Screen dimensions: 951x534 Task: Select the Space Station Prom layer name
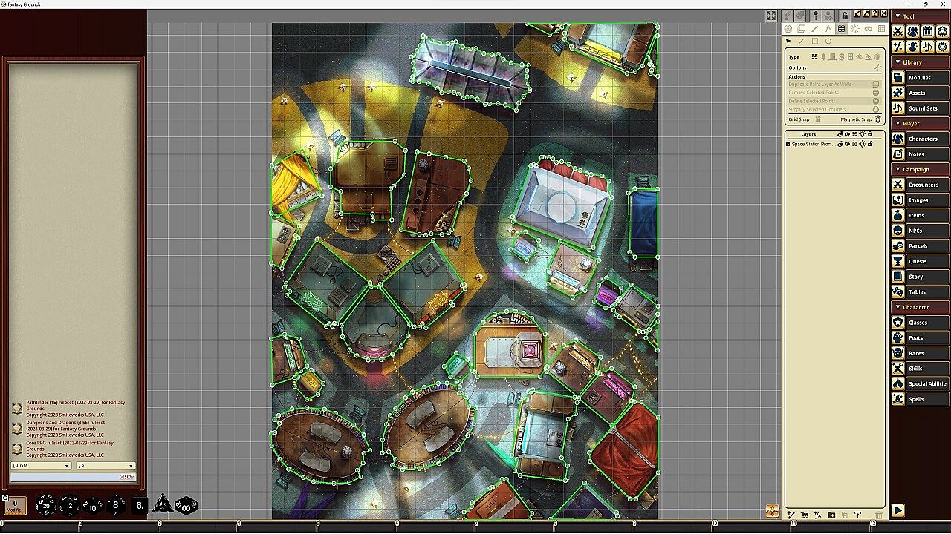click(814, 144)
